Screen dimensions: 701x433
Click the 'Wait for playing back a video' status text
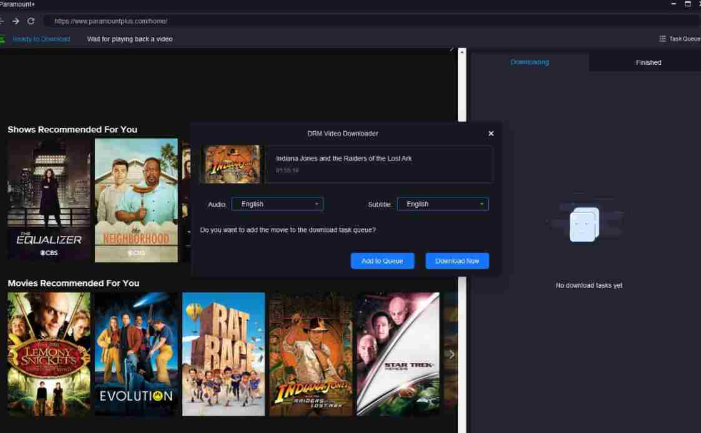(x=130, y=39)
